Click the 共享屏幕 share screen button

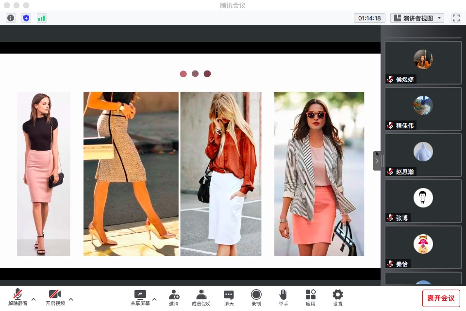click(x=140, y=297)
